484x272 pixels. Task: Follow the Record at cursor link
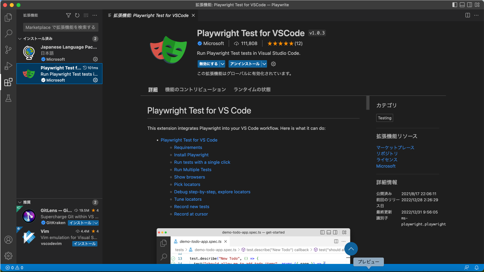point(191,214)
